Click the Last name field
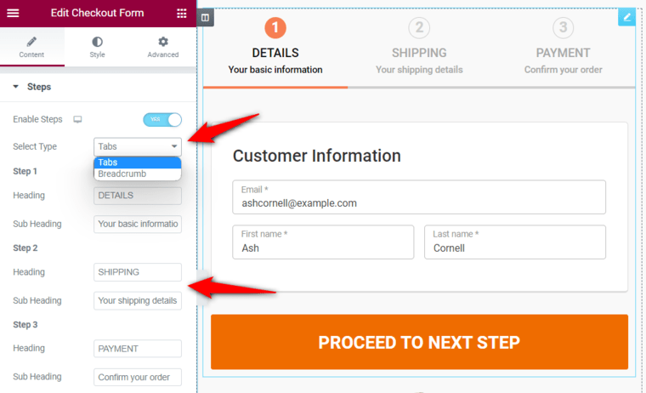 515,242
